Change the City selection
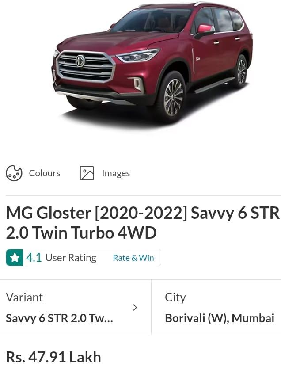This screenshot has height=370, width=281. click(216, 307)
